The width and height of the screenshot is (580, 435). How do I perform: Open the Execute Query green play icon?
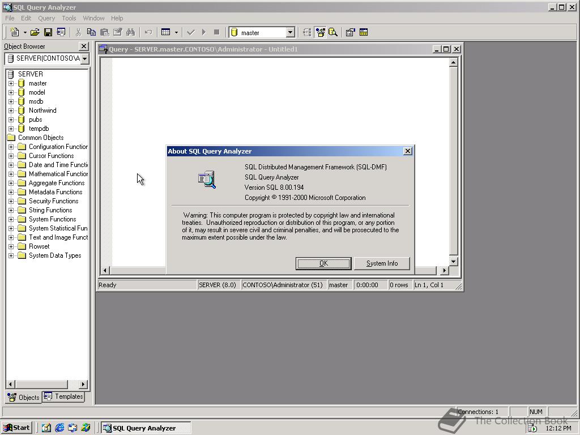coord(203,32)
